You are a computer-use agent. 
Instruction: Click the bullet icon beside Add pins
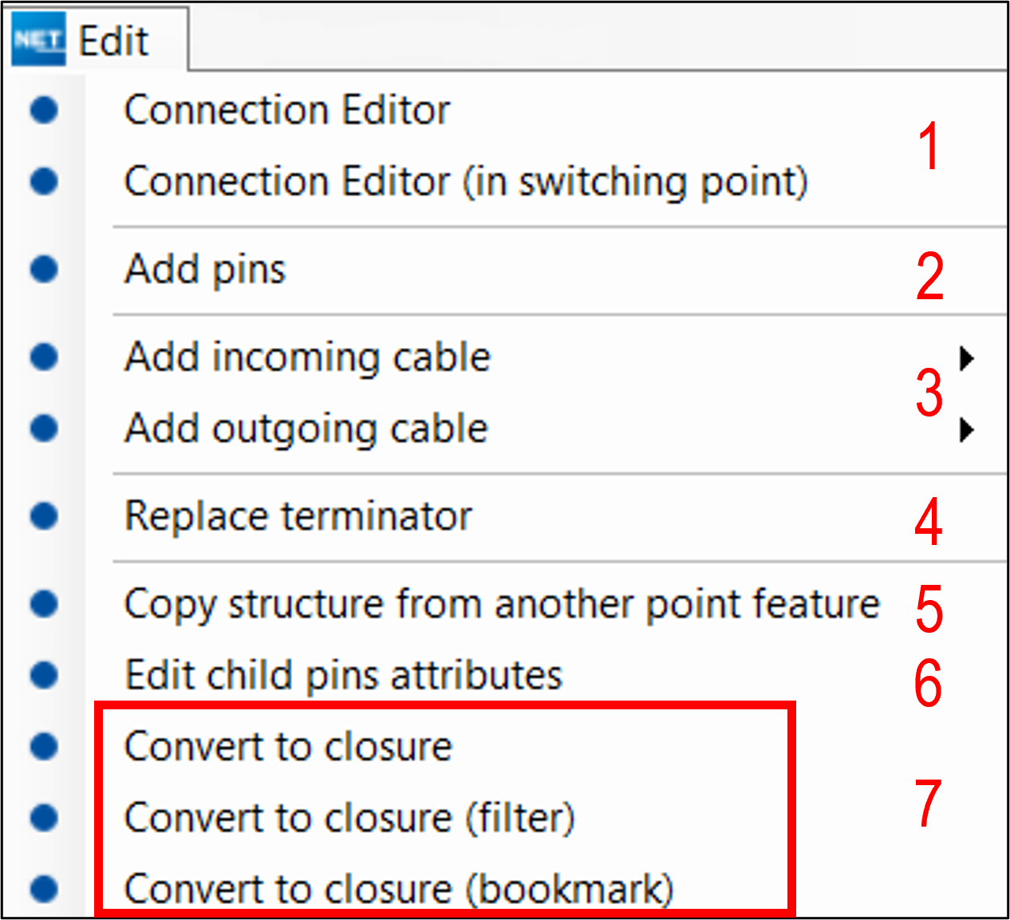point(45,269)
